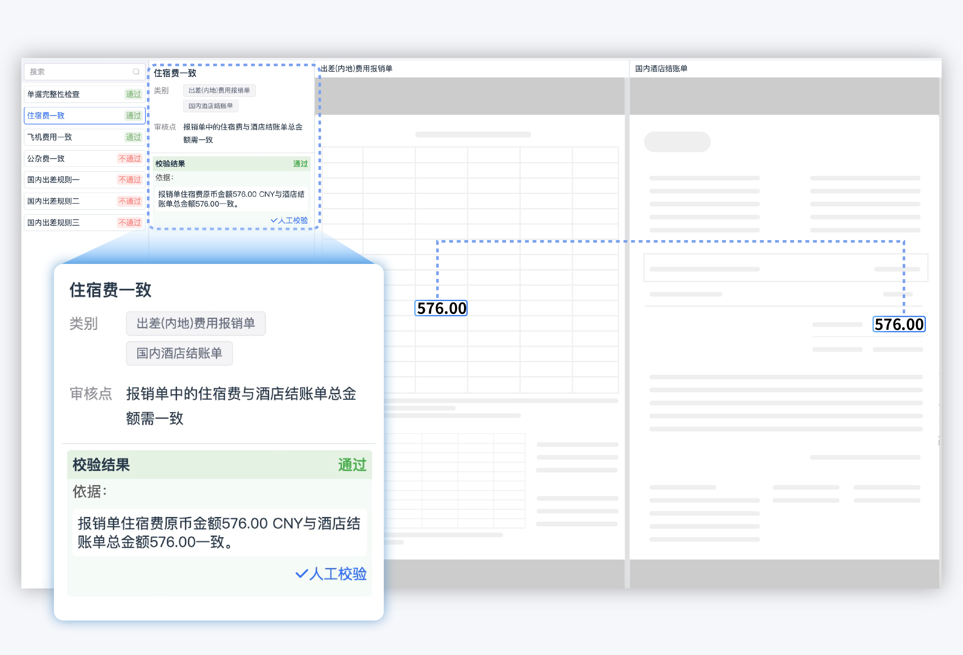Click the search input field

tap(79, 72)
